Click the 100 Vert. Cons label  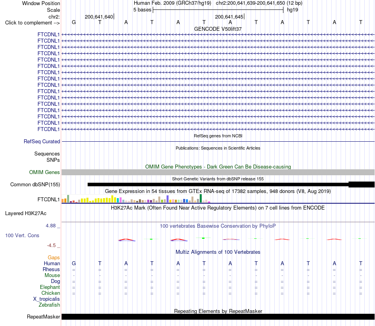[22, 235]
